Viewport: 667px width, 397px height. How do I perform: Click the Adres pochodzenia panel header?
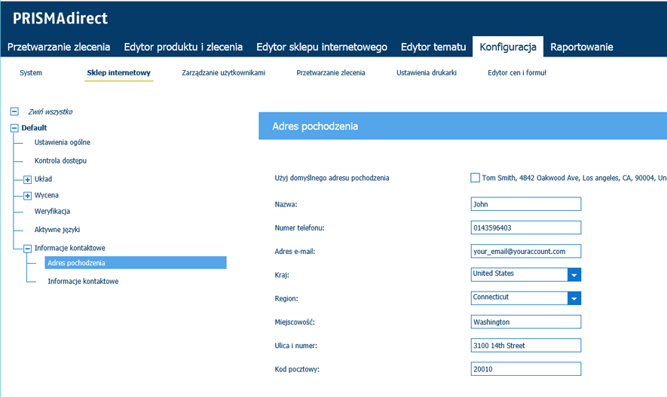pyautogui.click(x=463, y=126)
